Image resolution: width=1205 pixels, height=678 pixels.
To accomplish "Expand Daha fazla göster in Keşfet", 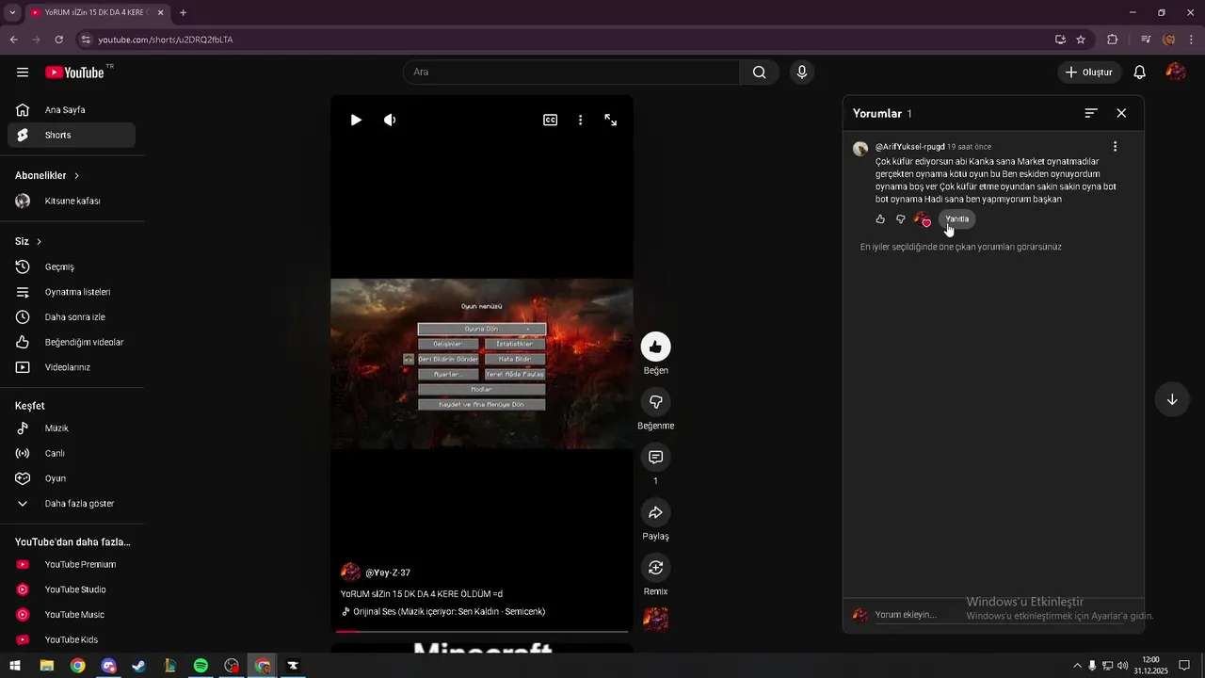I will pyautogui.click(x=72, y=504).
